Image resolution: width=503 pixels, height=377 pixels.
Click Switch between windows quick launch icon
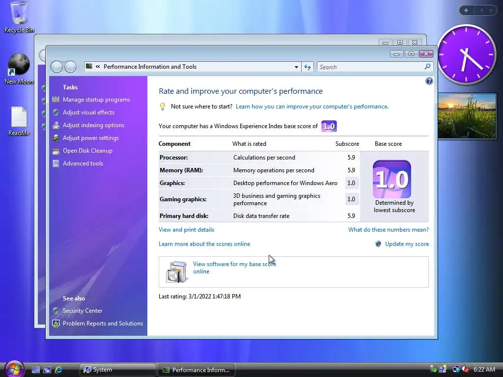click(x=47, y=370)
